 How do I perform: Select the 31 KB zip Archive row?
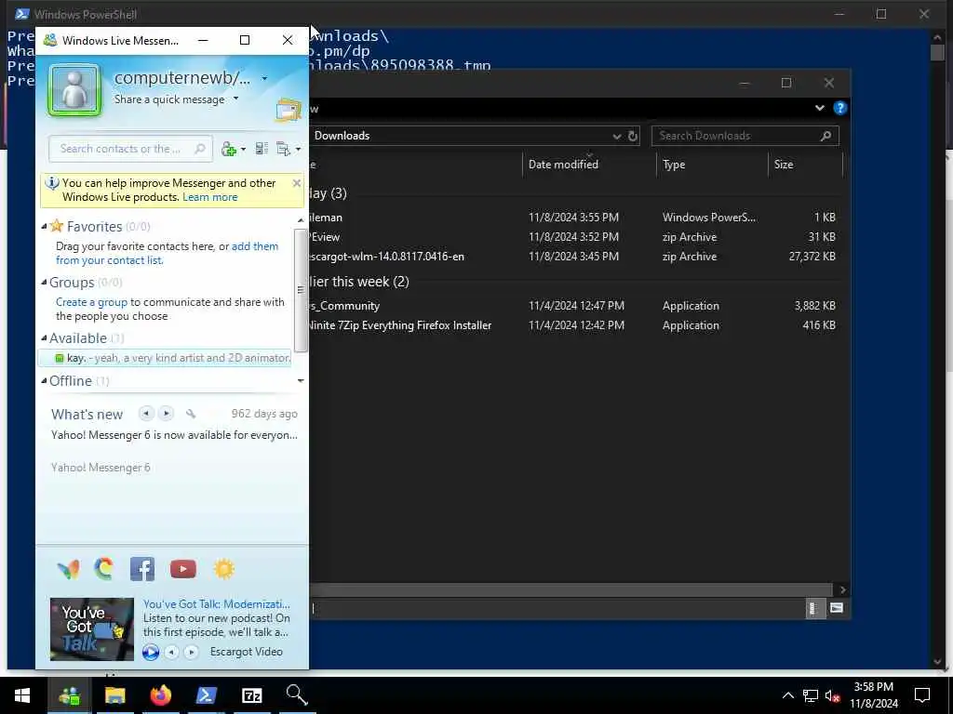573,237
